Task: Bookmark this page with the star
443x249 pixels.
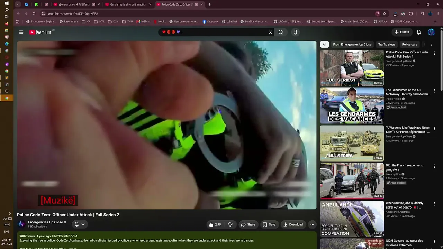Action: tap(384, 14)
